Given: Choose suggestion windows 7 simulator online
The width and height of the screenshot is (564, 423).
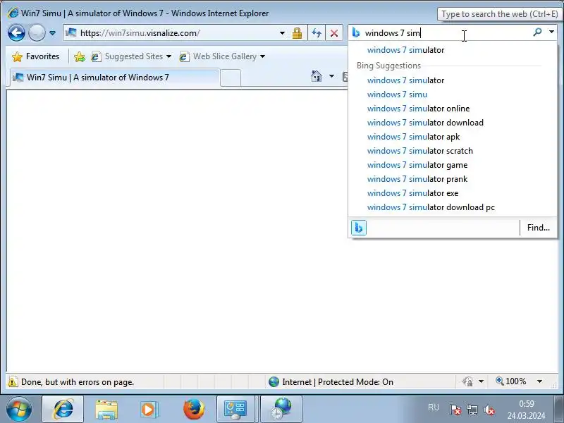Looking at the screenshot, I should point(453,109).
